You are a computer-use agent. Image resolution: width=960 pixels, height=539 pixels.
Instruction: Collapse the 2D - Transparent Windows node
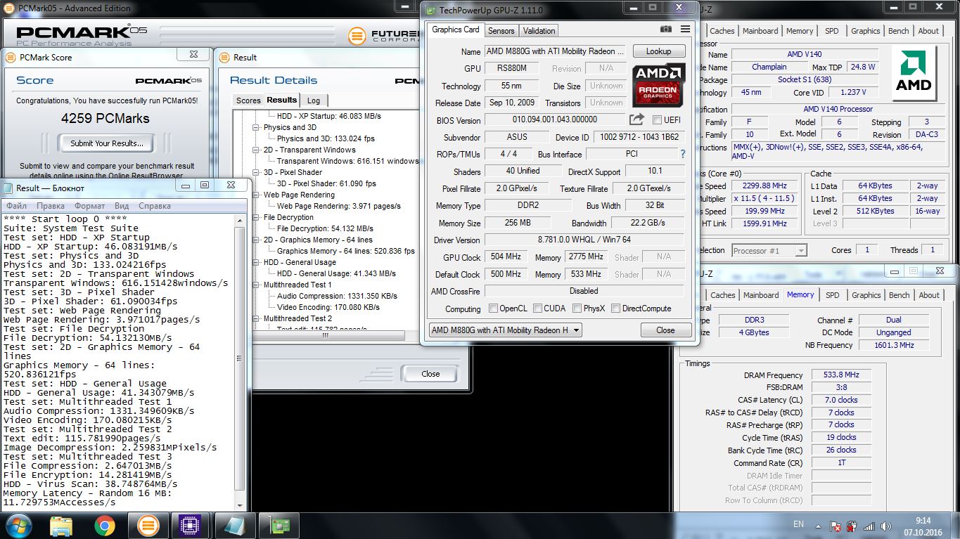(x=256, y=150)
